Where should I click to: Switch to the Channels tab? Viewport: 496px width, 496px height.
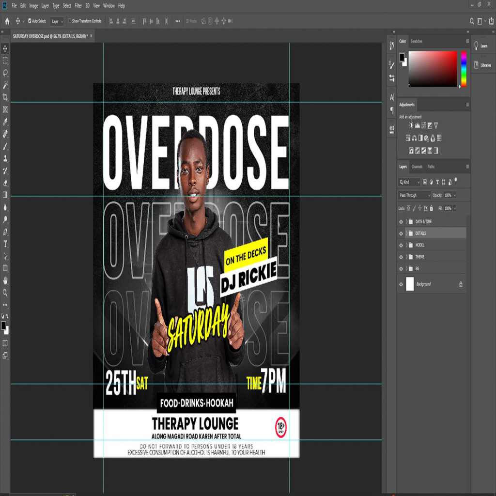coord(417,167)
